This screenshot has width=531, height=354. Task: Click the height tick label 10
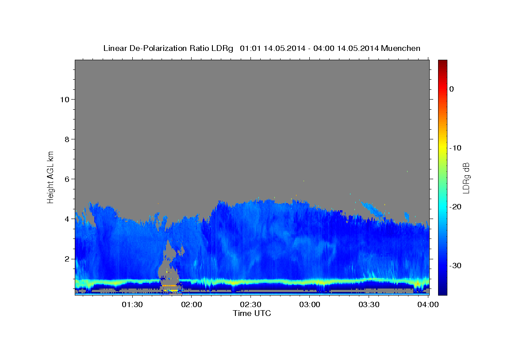click(65, 100)
